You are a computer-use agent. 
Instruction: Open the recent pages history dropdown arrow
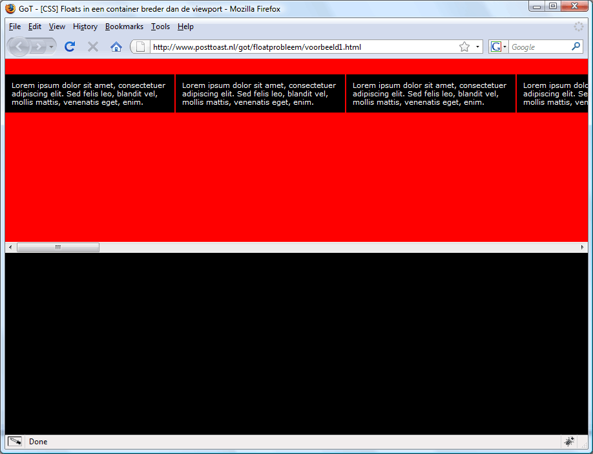click(x=51, y=47)
